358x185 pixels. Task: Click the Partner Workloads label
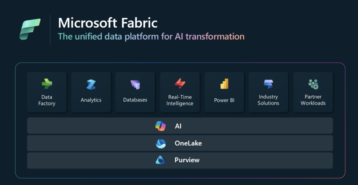pyautogui.click(x=313, y=100)
